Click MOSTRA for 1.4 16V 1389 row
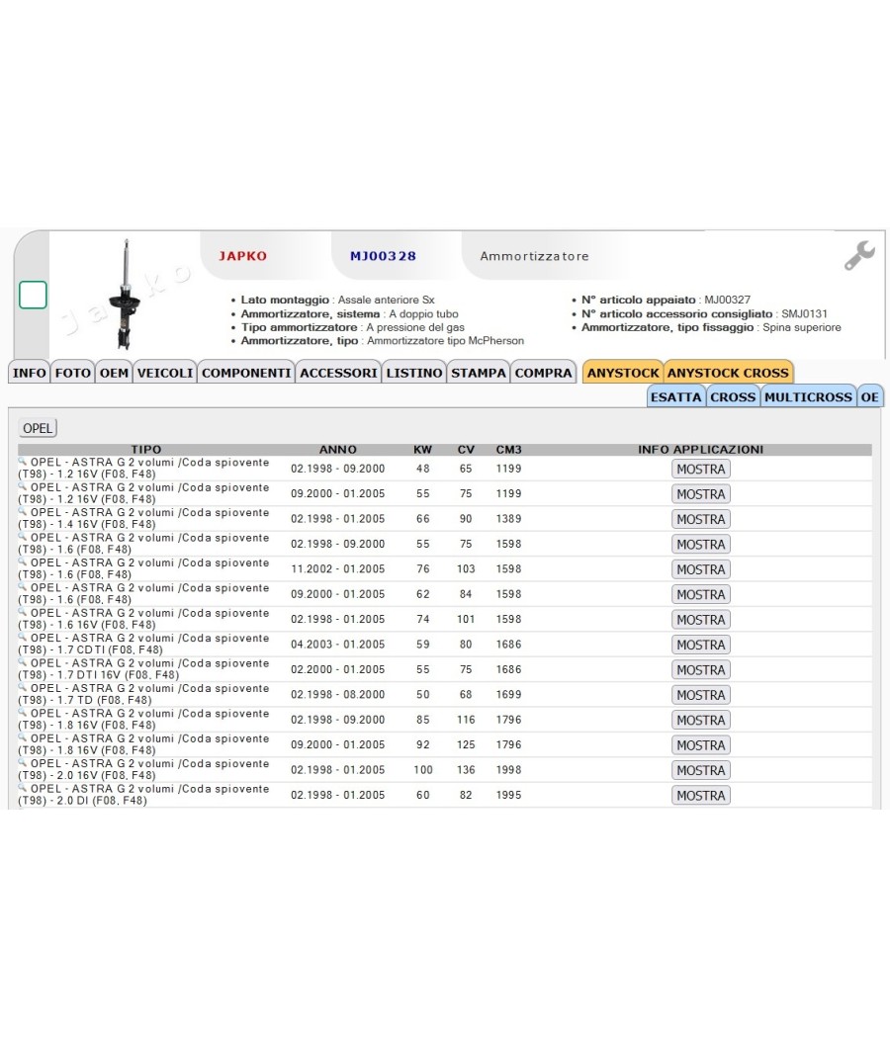 point(700,519)
